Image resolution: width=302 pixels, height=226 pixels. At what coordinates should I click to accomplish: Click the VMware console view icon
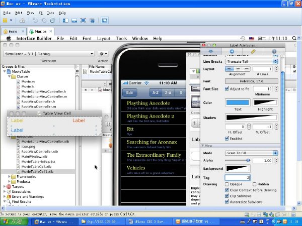[x=105, y=21]
